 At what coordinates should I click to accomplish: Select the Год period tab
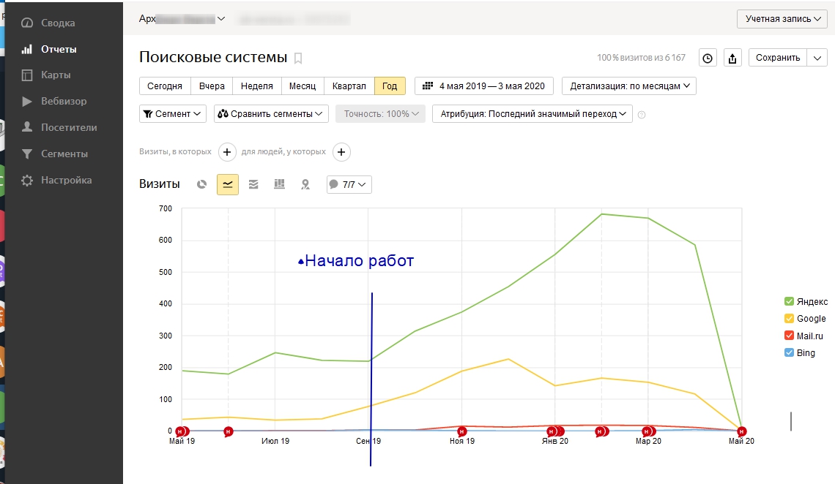(x=390, y=86)
